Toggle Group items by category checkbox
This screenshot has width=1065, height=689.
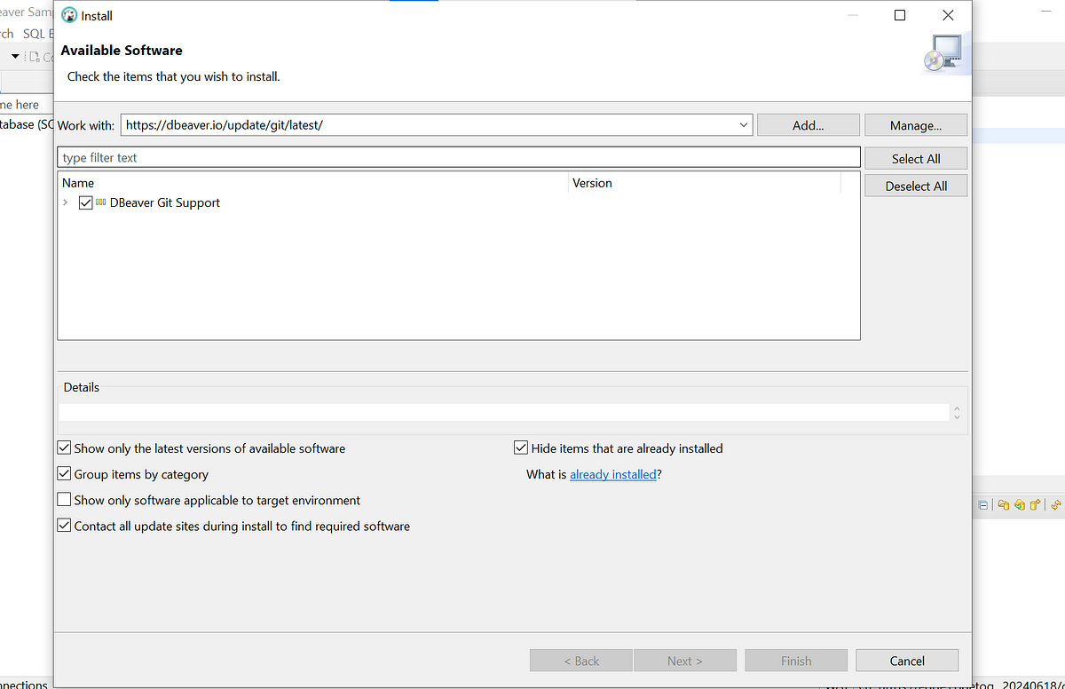click(x=64, y=474)
